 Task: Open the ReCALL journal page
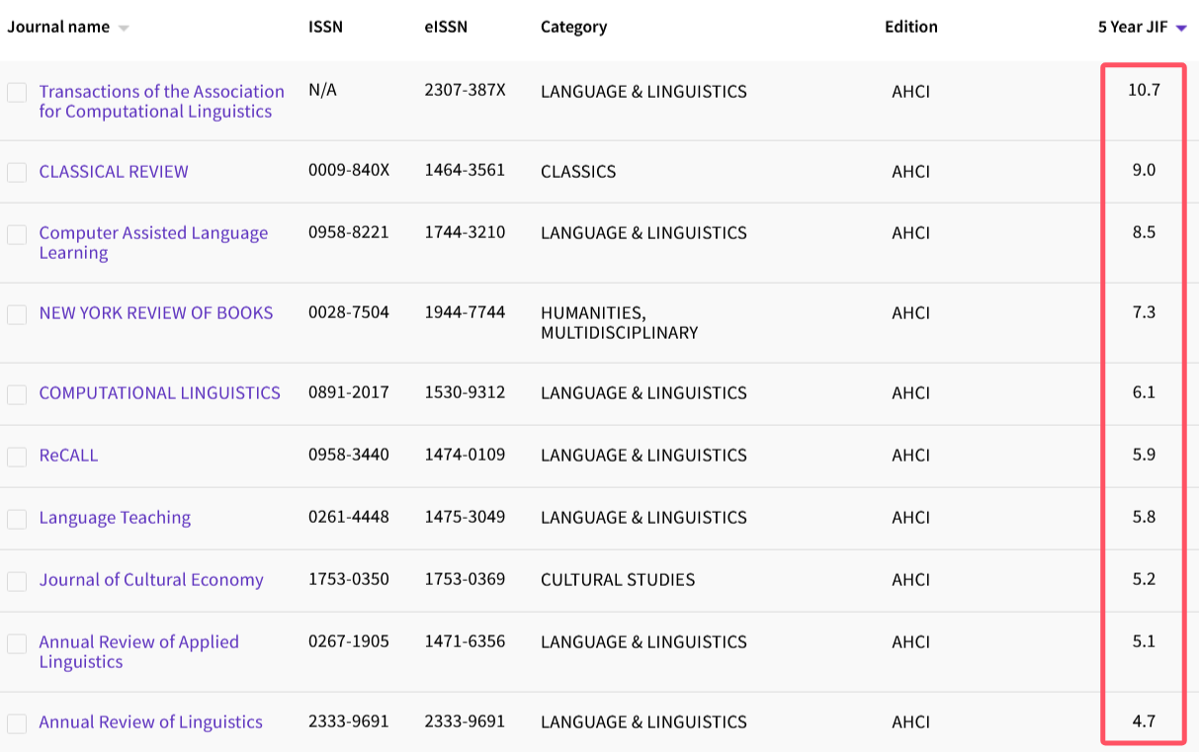point(68,456)
